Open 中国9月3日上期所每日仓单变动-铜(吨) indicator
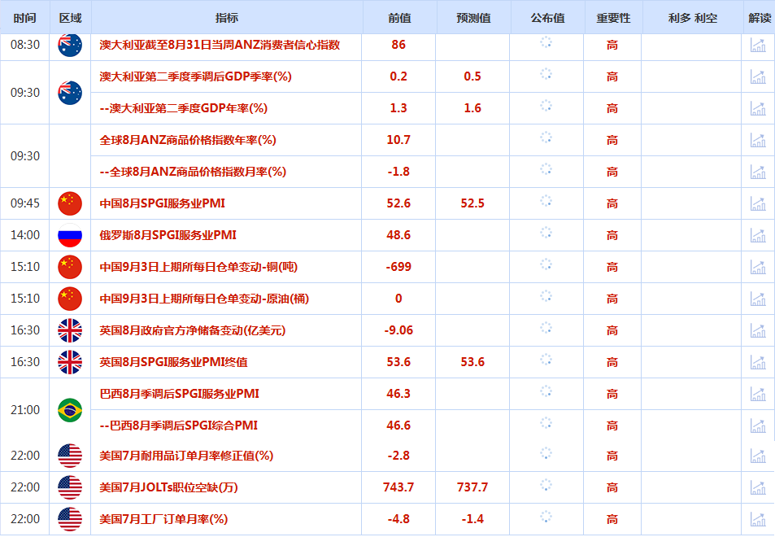The image size is (775, 537). point(198,267)
